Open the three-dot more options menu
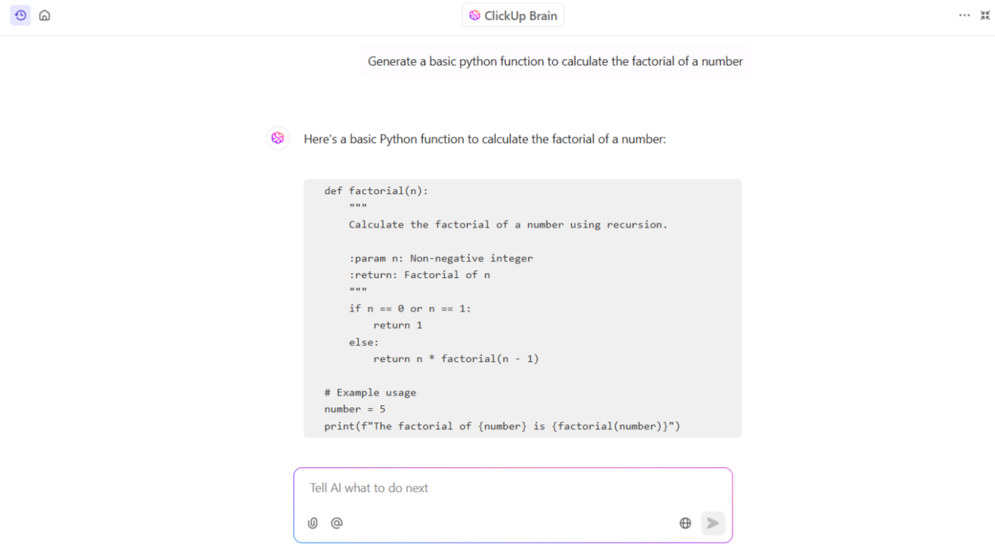Image resolution: width=995 pixels, height=556 pixels. pos(964,15)
